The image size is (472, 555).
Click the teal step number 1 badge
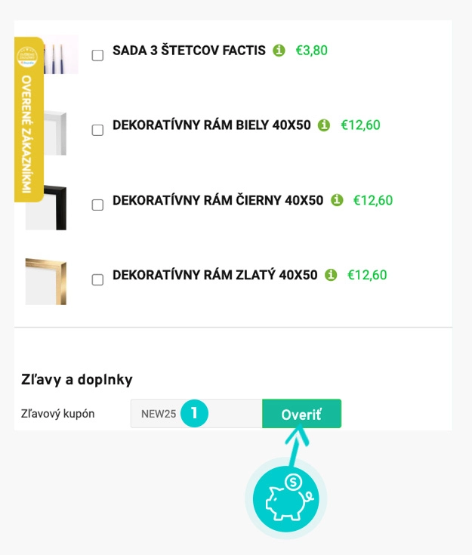pos(194,413)
